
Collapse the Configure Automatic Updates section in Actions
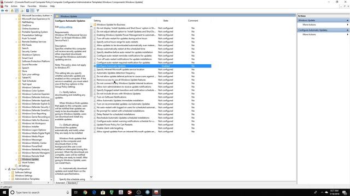pyautogui.click(x=348, y=30)
